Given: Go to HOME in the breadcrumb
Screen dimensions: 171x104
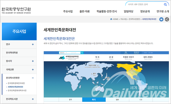Looking at the screenshot, I should [115, 19].
